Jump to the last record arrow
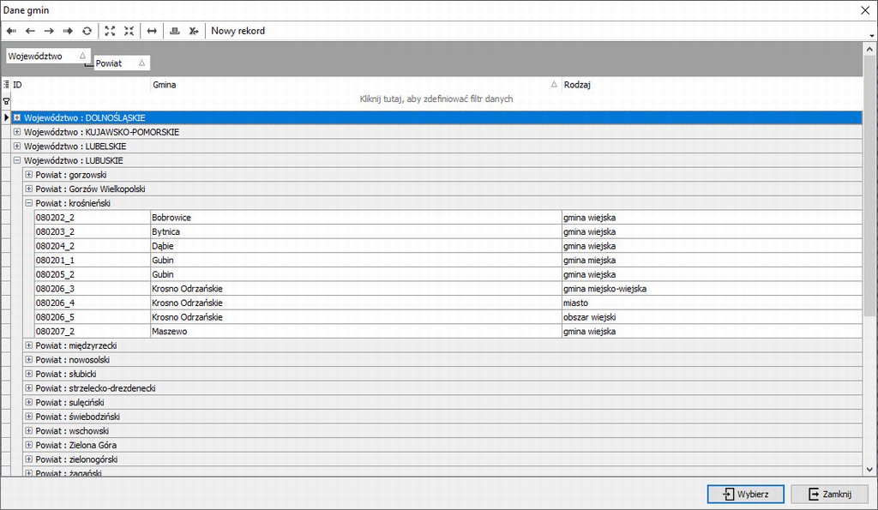The height and width of the screenshot is (510, 878). tap(68, 31)
